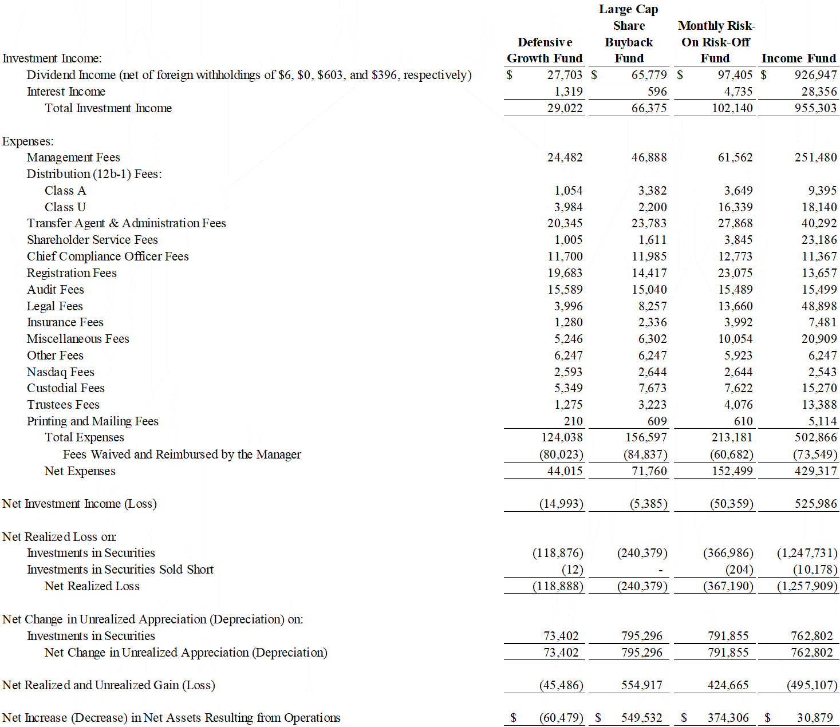Click Class U value 16,339

(x=735, y=207)
